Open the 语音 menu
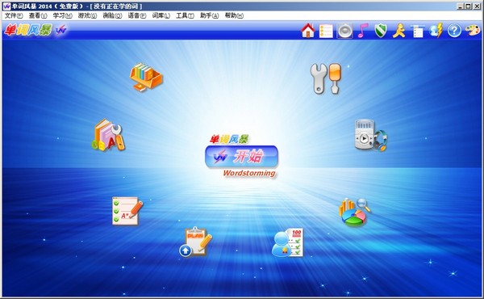This screenshot has width=484, height=299. pos(137,15)
